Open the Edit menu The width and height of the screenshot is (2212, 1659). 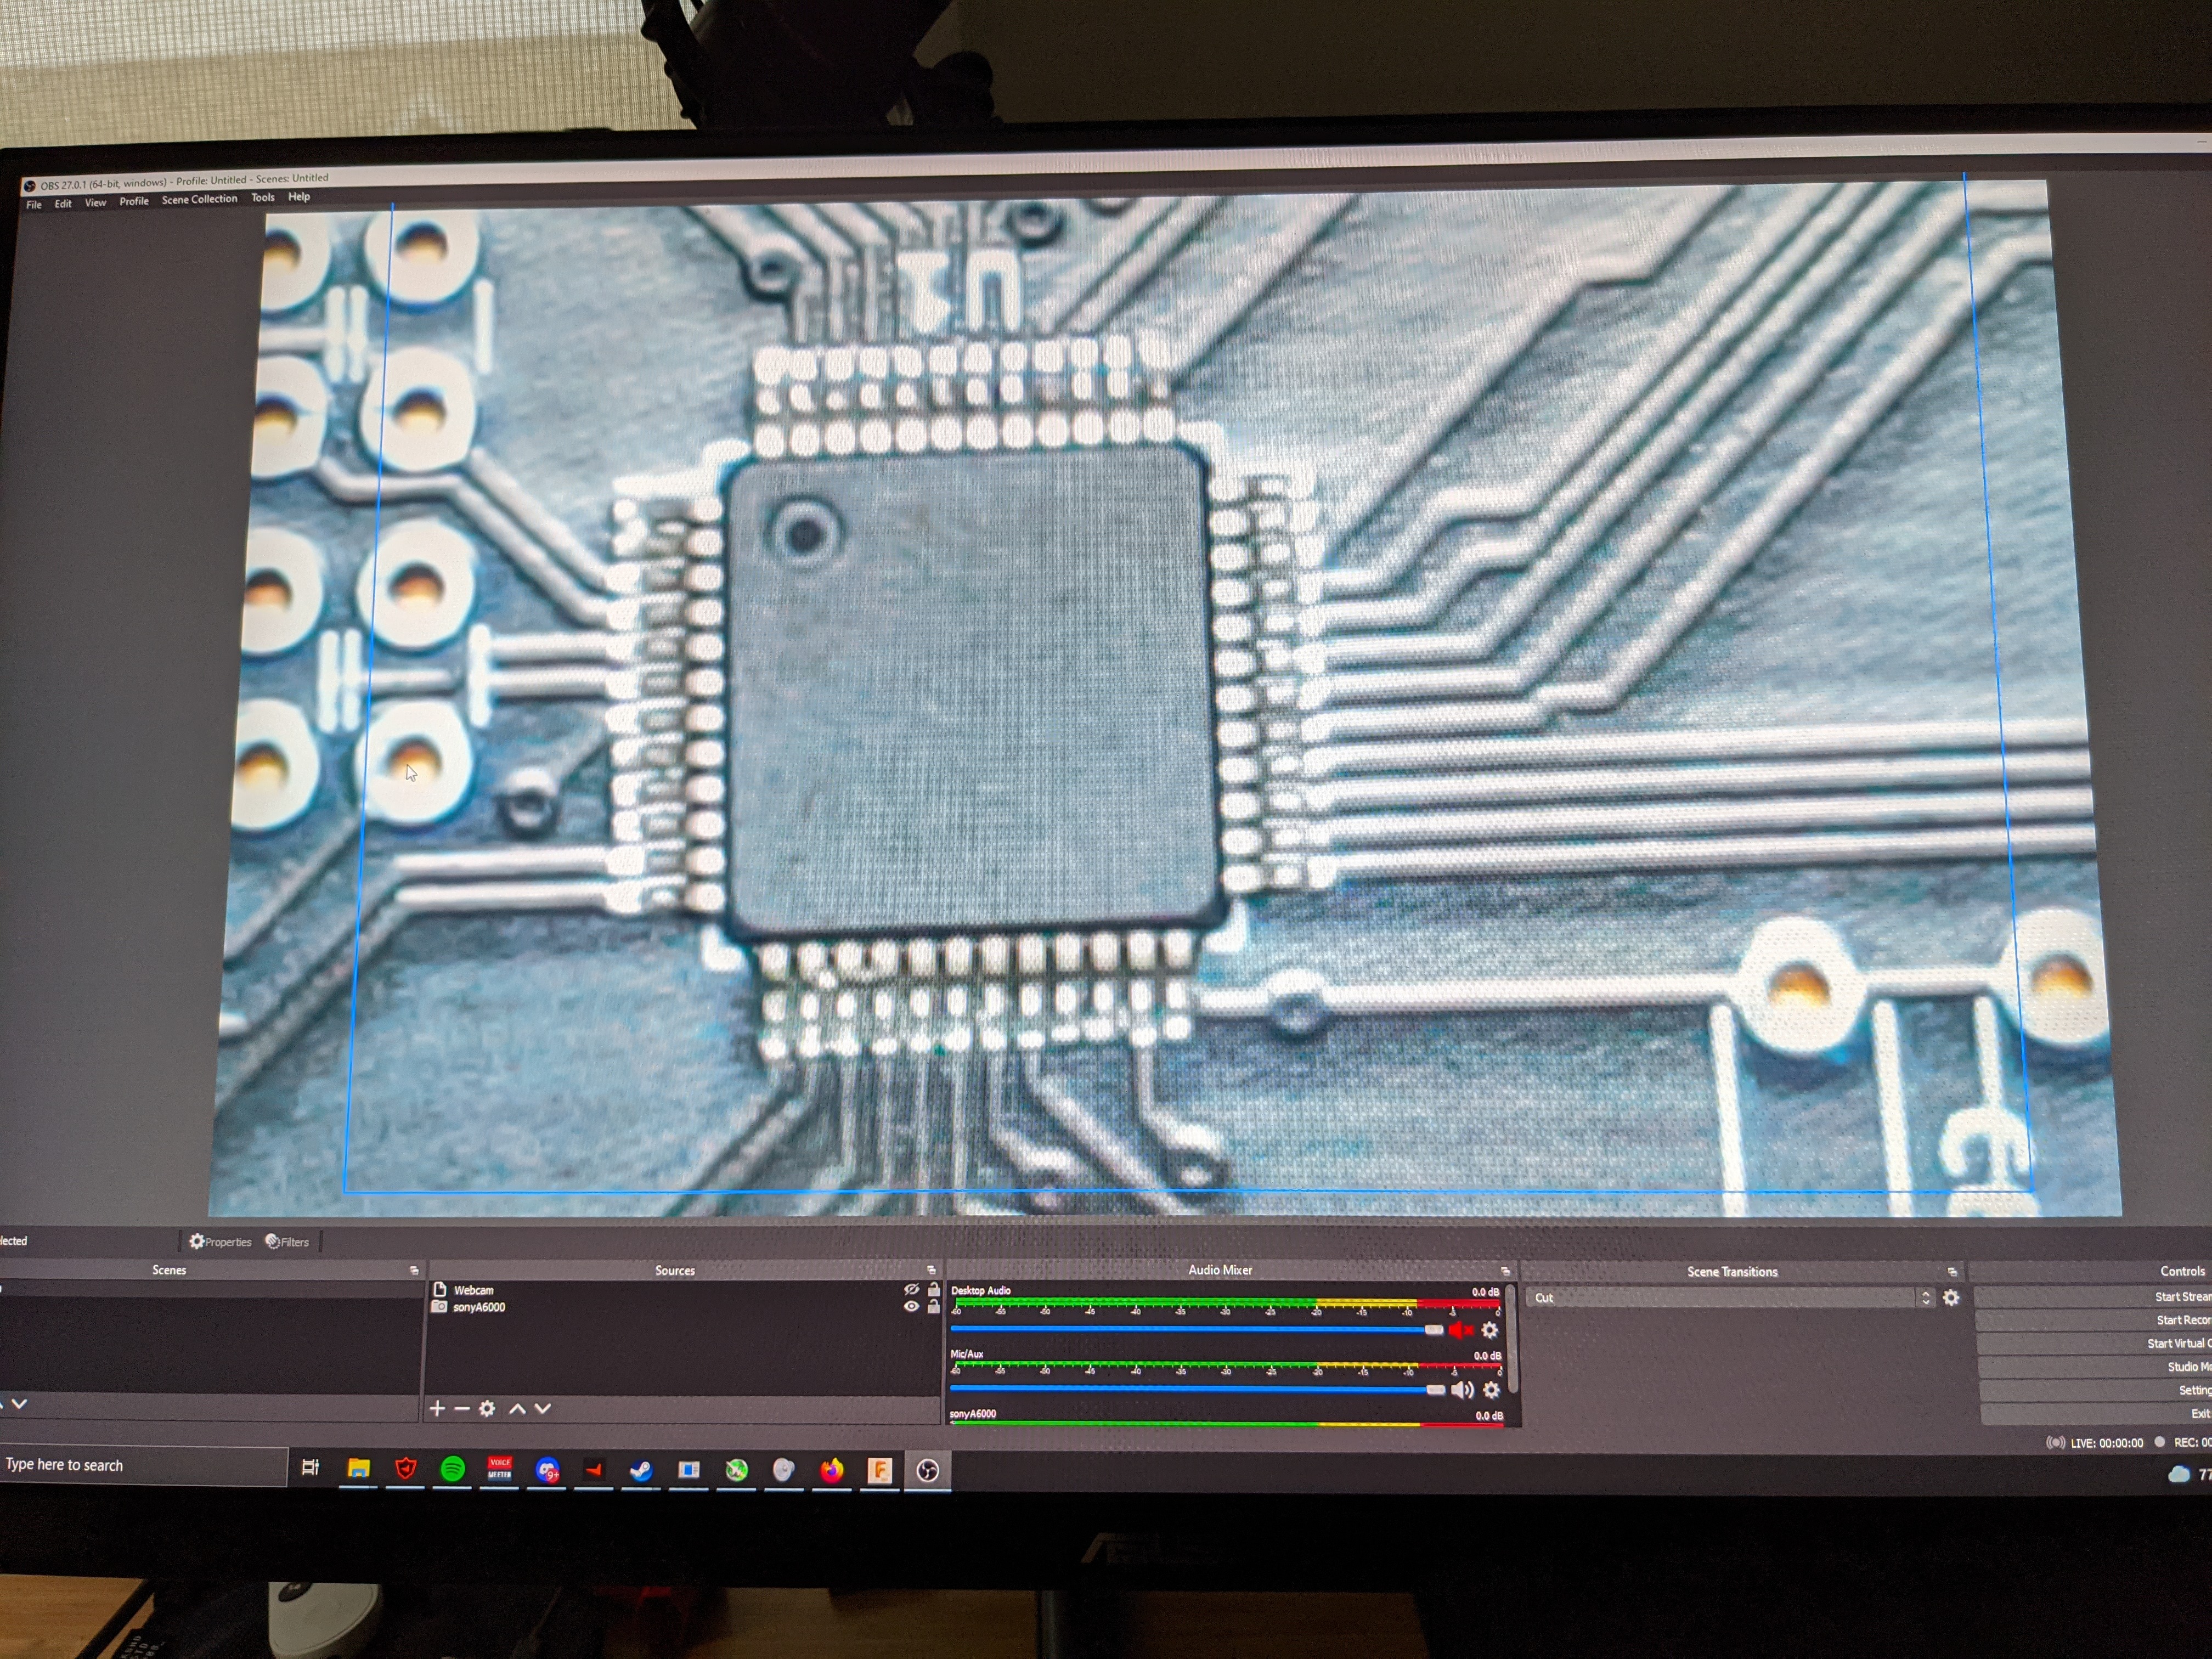[63, 203]
